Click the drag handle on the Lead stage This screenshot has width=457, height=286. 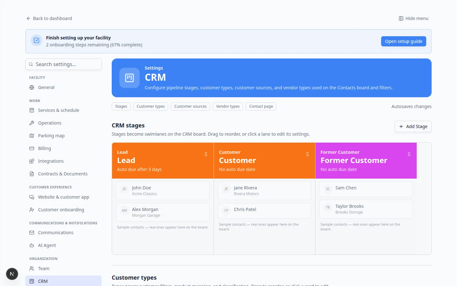pos(206,154)
